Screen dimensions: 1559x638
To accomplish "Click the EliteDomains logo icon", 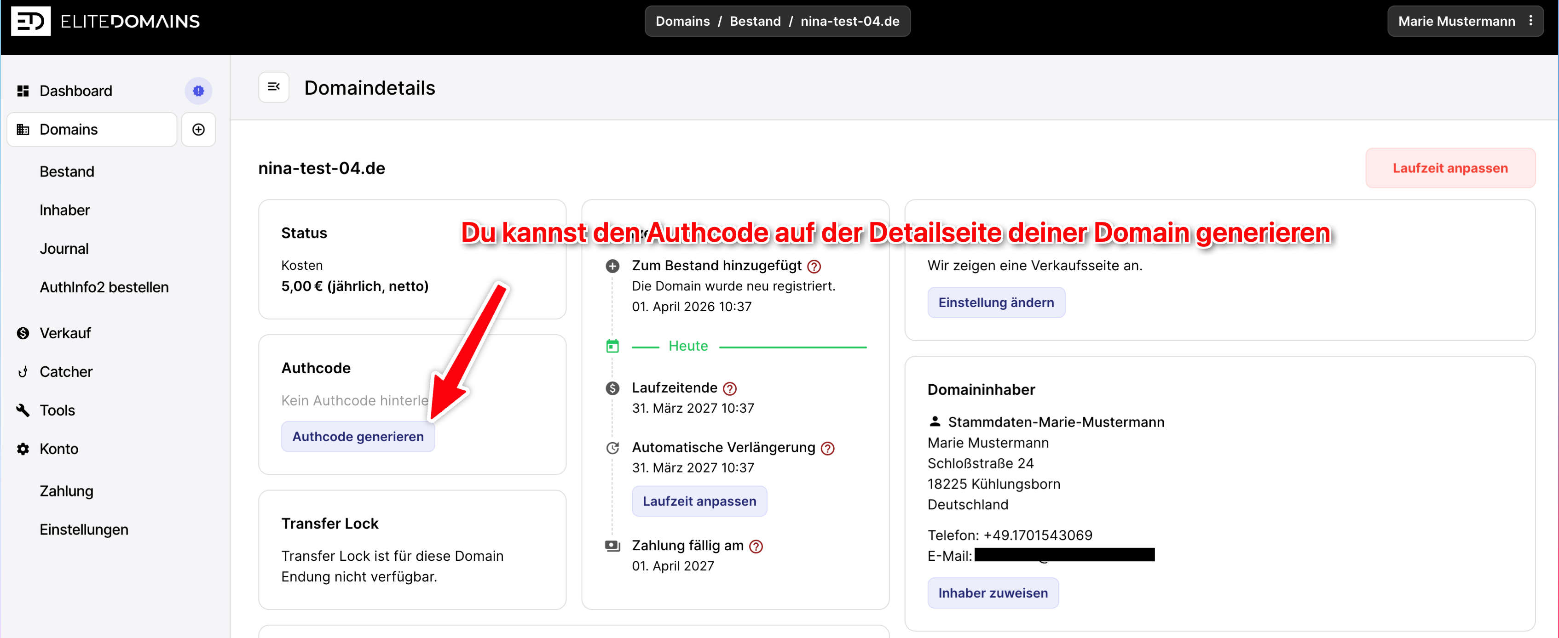I will [30, 21].
